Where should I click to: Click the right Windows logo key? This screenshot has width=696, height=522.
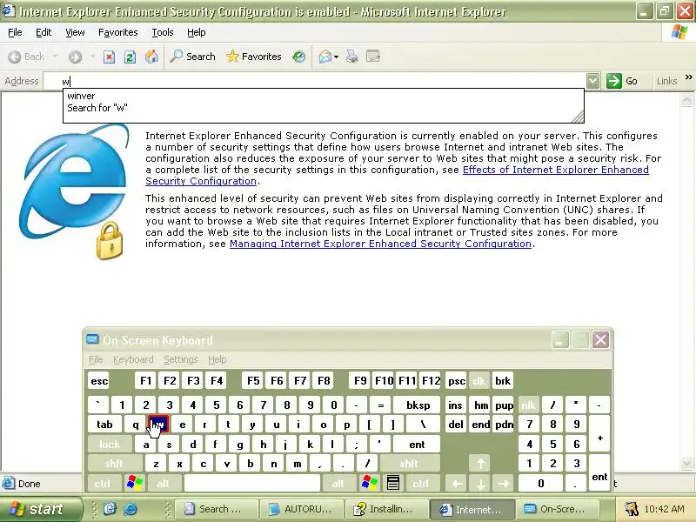370,484
